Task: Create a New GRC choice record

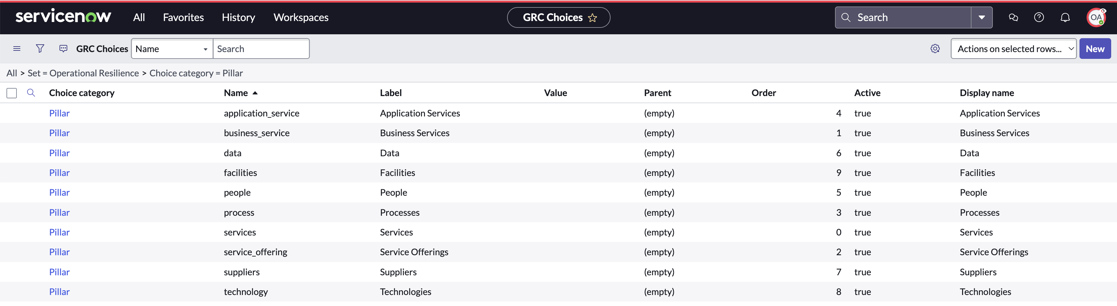Action: [1095, 49]
